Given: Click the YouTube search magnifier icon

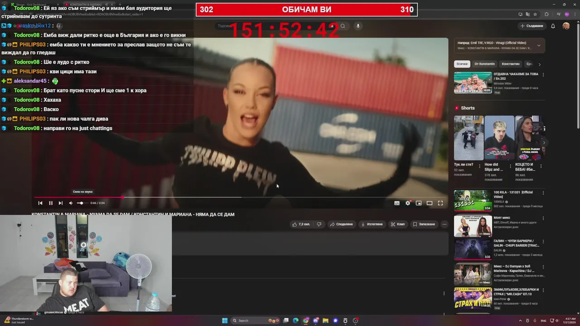Looking at the screenshot, I should click(x=343, y=26).
